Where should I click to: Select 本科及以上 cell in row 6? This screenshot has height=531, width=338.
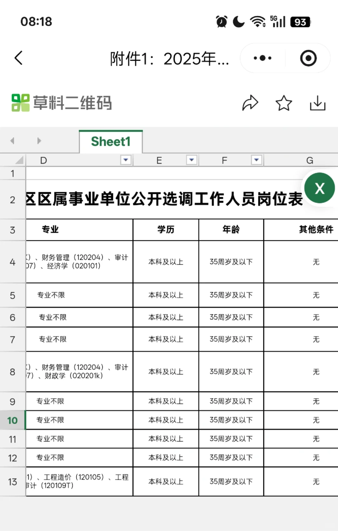[x=166, y=317]
